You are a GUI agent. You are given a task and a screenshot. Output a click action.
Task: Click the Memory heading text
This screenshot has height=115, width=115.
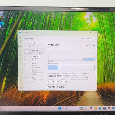[53, 45]
